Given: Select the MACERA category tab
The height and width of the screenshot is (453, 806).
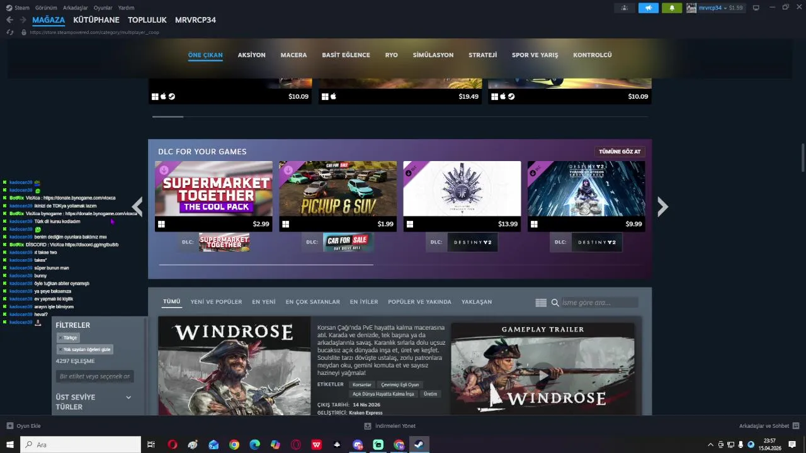Looking at the screenshot, I should (x=293, y=55).
